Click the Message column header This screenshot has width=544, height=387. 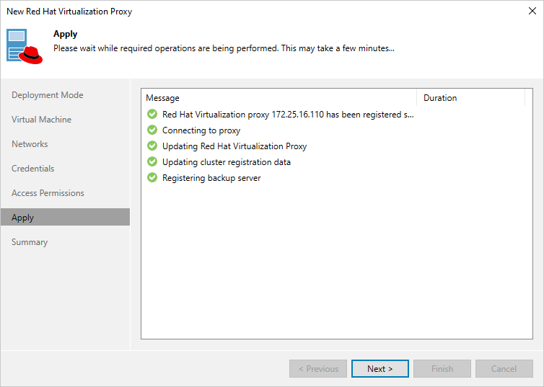(278, 98)
